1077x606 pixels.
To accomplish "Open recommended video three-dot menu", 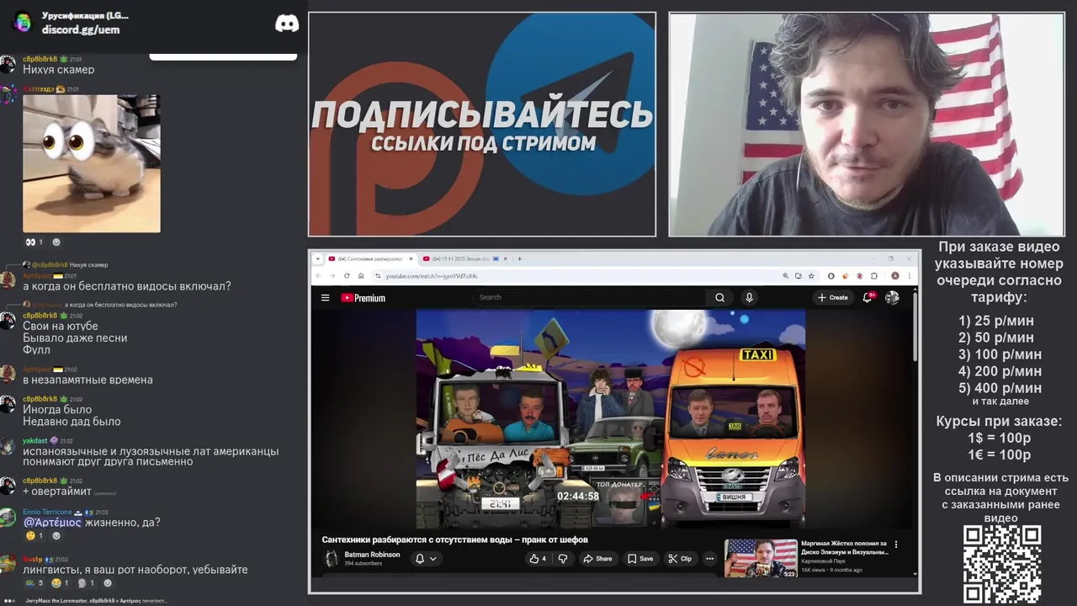I will coord(896,545).
